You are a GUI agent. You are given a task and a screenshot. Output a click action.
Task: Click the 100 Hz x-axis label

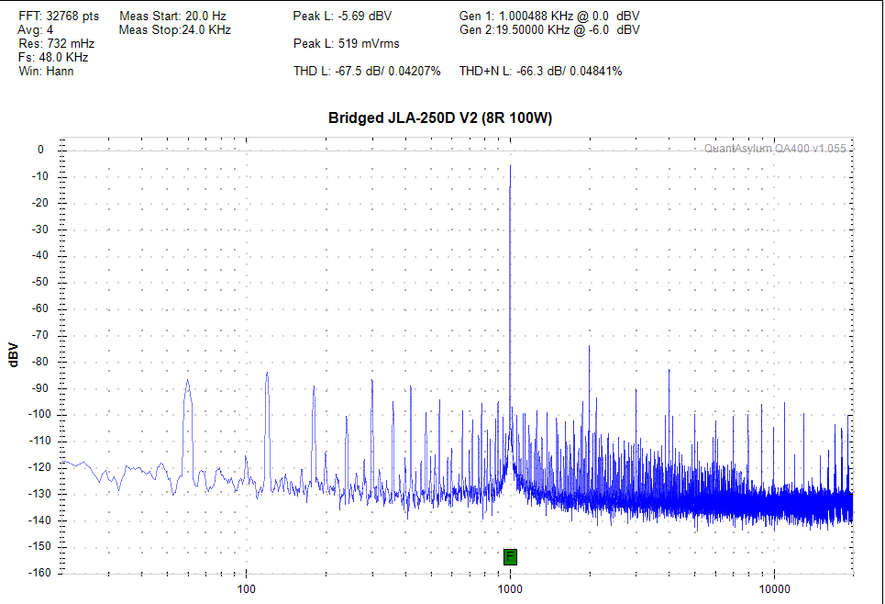tap(246, 589)
